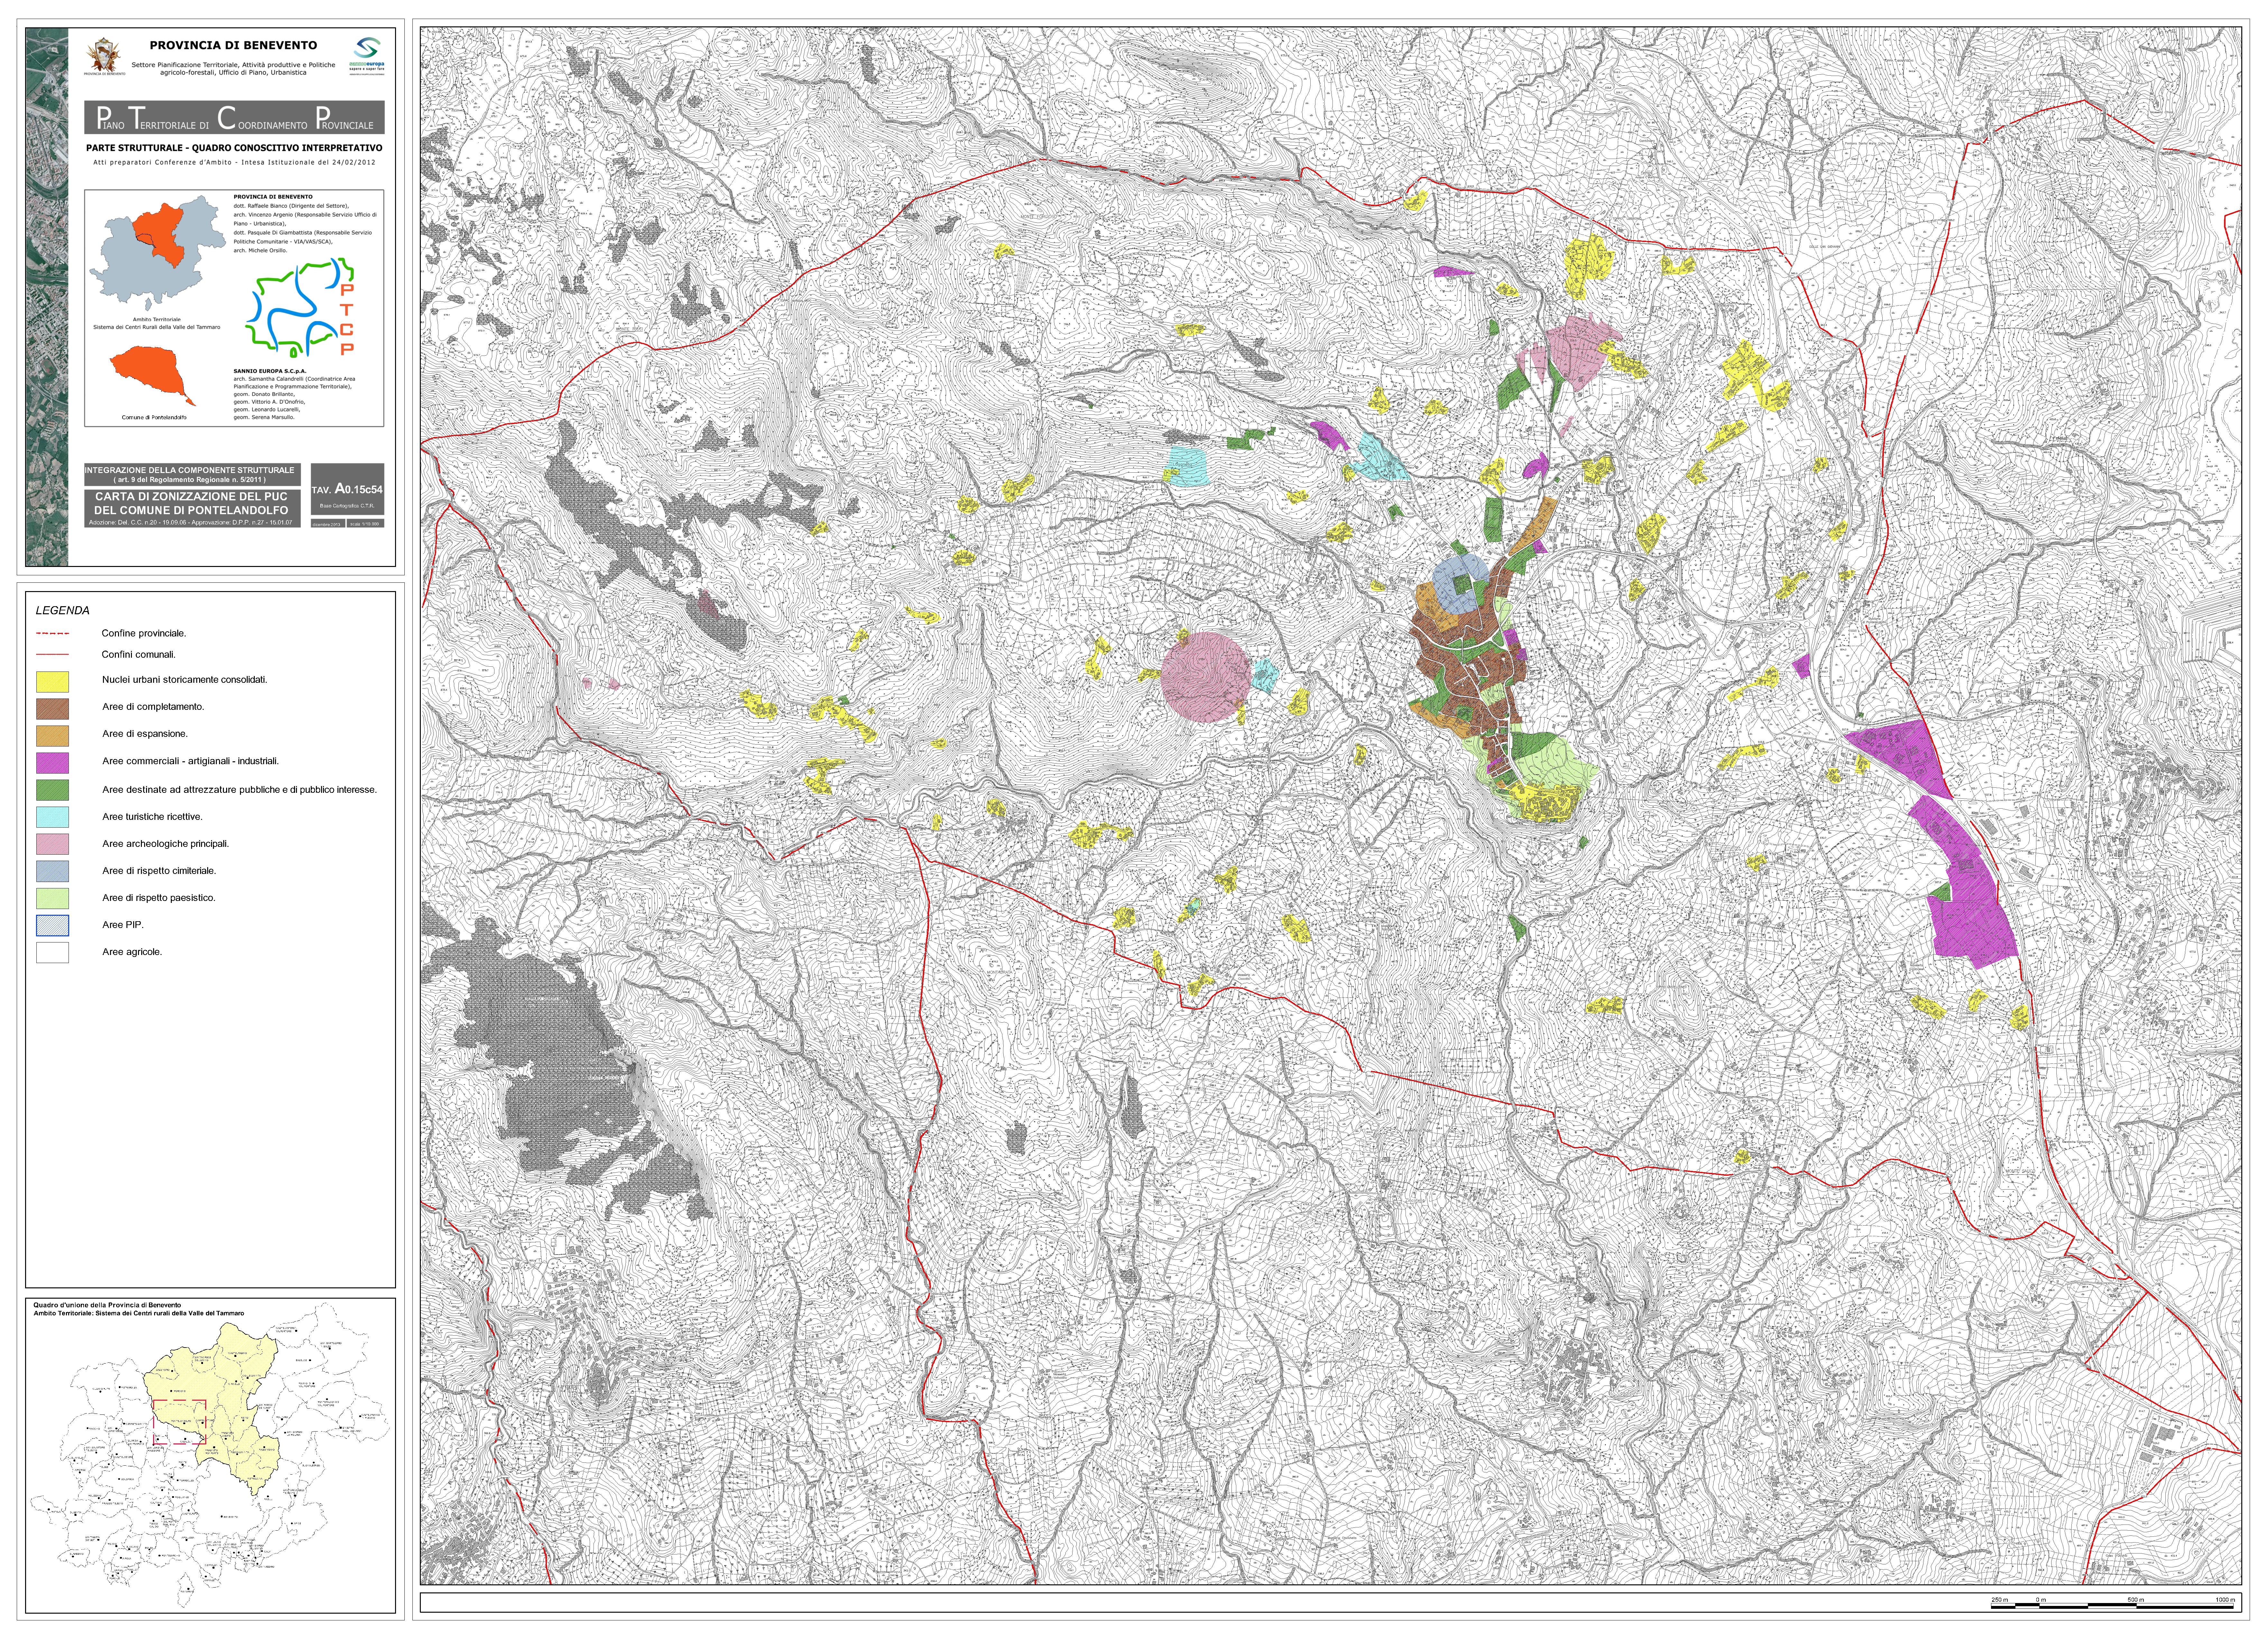This screenshot has height=1641, width=2268.
Task: Click the 'TAV. A0.15c54' sheet code box
Action: [x=347, y=489]
